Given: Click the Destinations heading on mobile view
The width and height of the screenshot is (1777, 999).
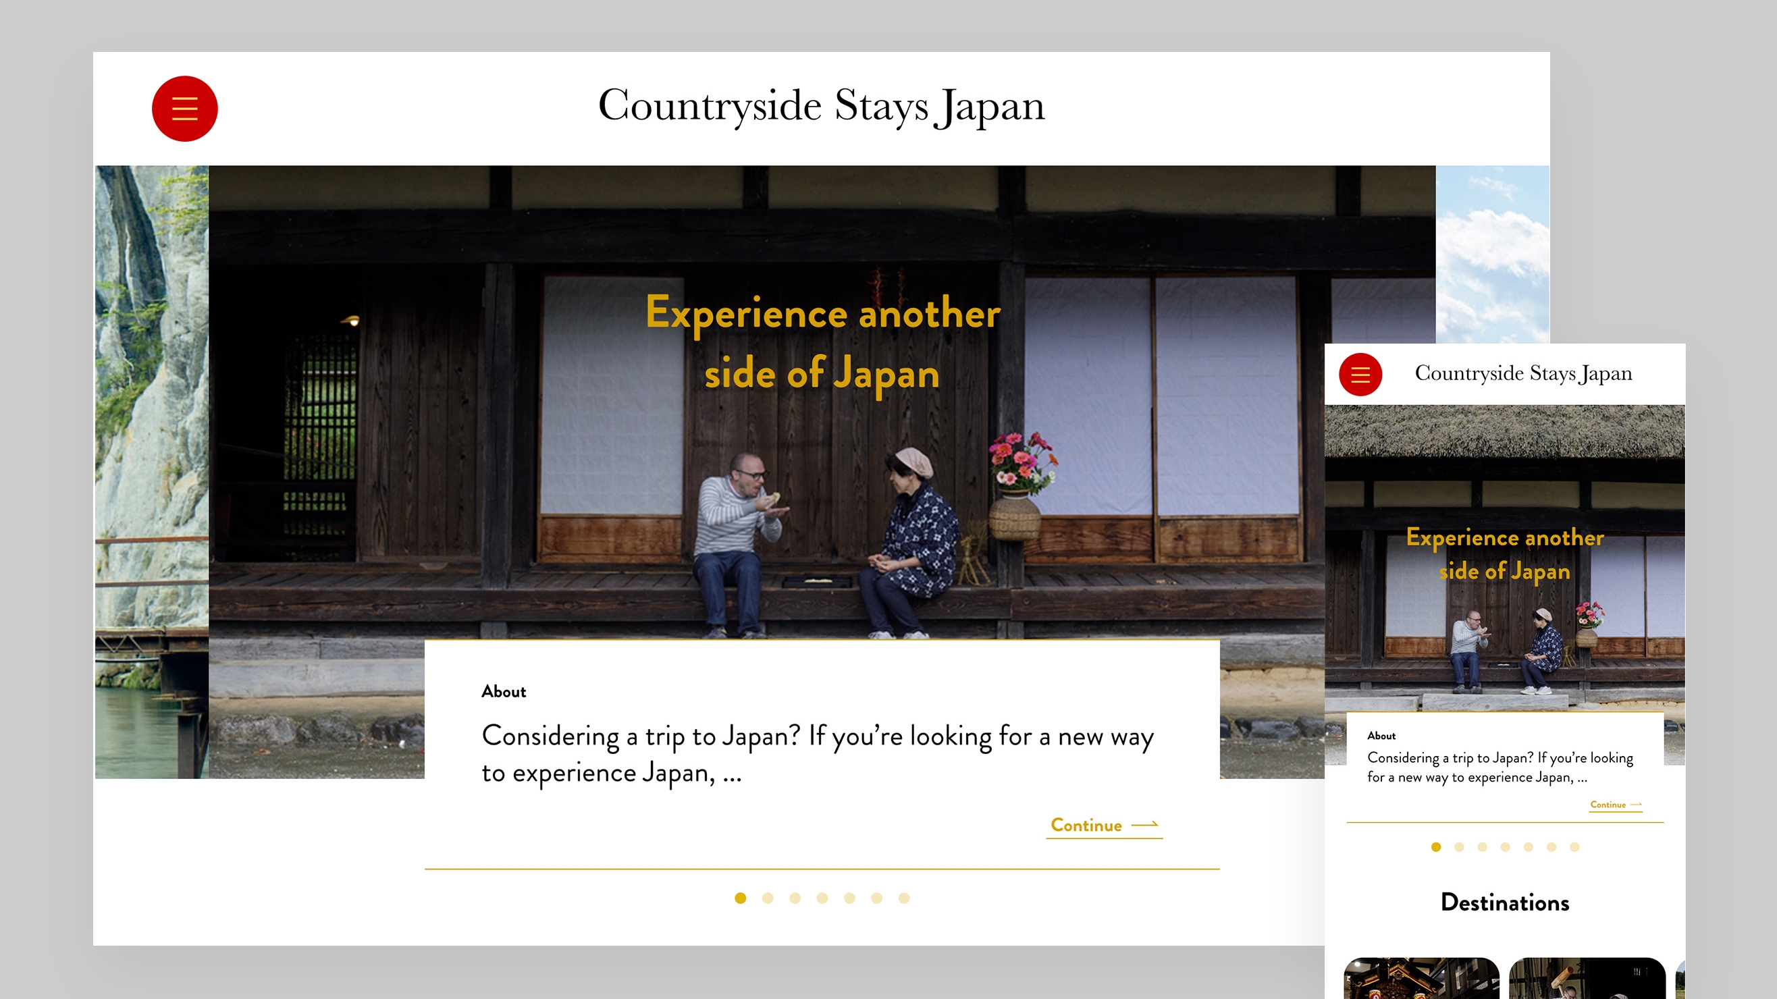Looking at the screenshot, I should click(x=1505, y=902).
